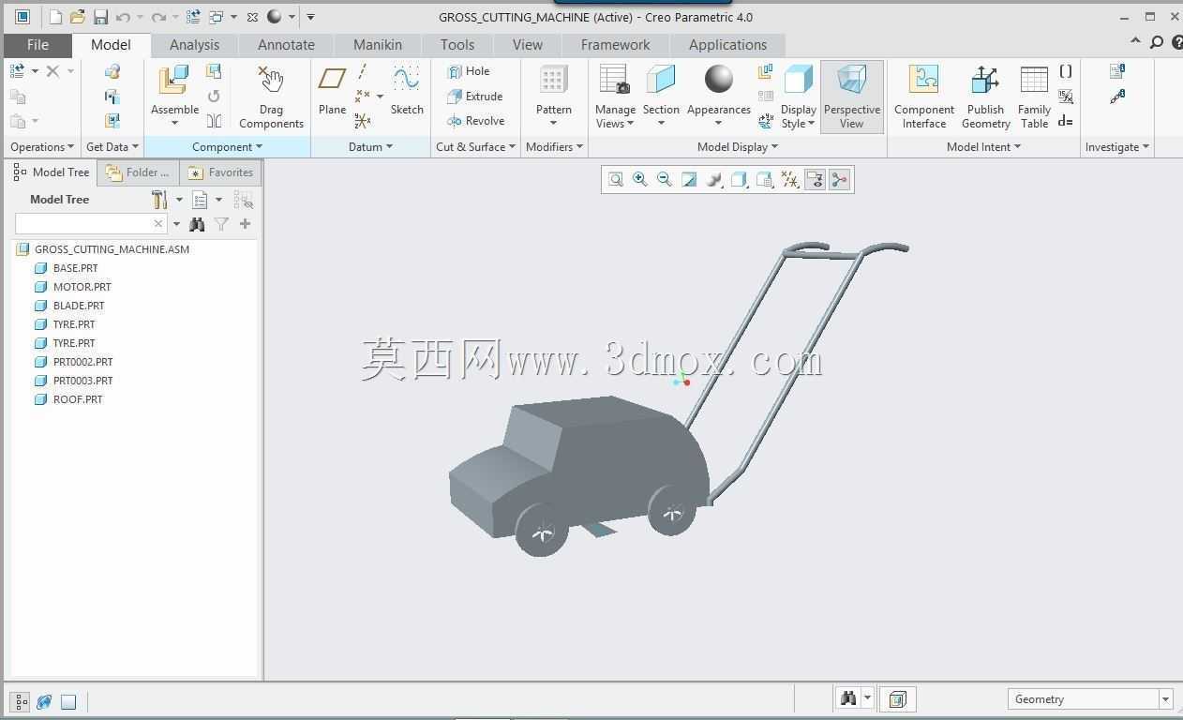
Task: Open Component Interface
Action: pos(924,97)
